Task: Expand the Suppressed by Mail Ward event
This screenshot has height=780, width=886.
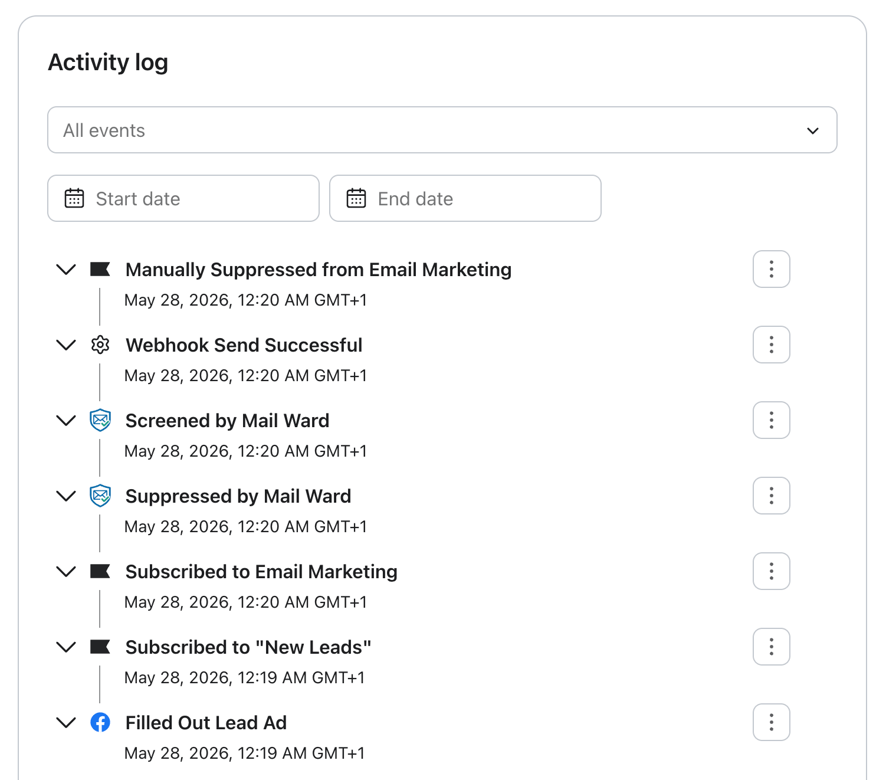Action: (66, 496)
